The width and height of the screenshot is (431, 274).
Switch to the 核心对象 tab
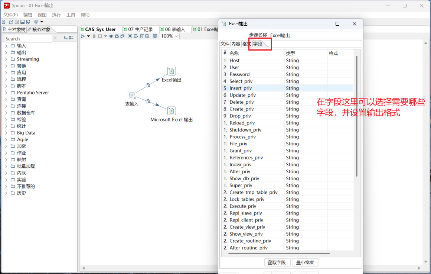pos(39,29)
